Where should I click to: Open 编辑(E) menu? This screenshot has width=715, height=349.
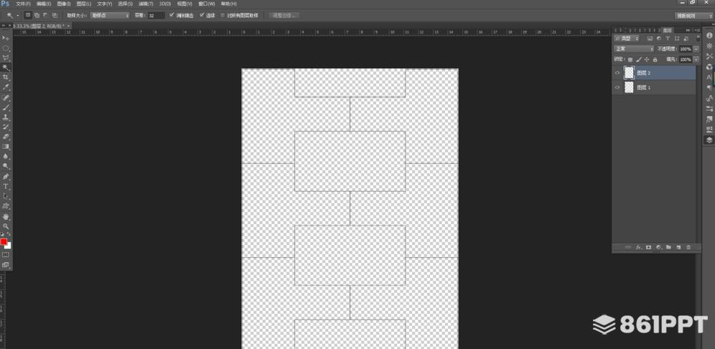[x=44, y=4]
